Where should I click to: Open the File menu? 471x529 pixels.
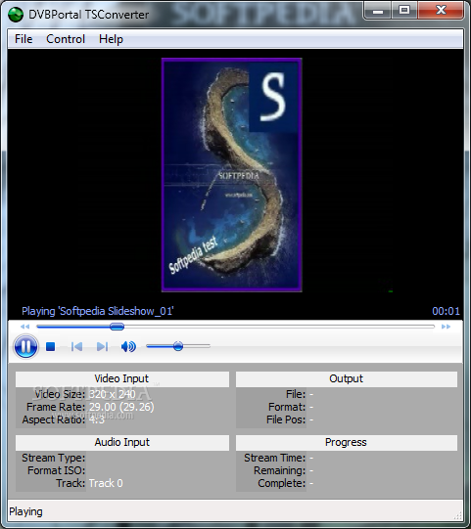(x=24, y=39)
